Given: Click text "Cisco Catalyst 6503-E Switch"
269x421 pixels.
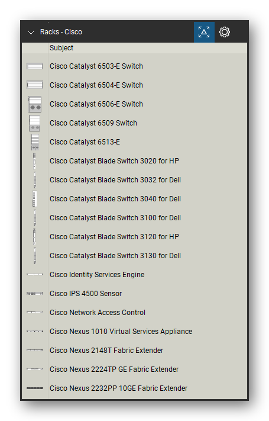Looking at the screenshot, I should (96, 66).
